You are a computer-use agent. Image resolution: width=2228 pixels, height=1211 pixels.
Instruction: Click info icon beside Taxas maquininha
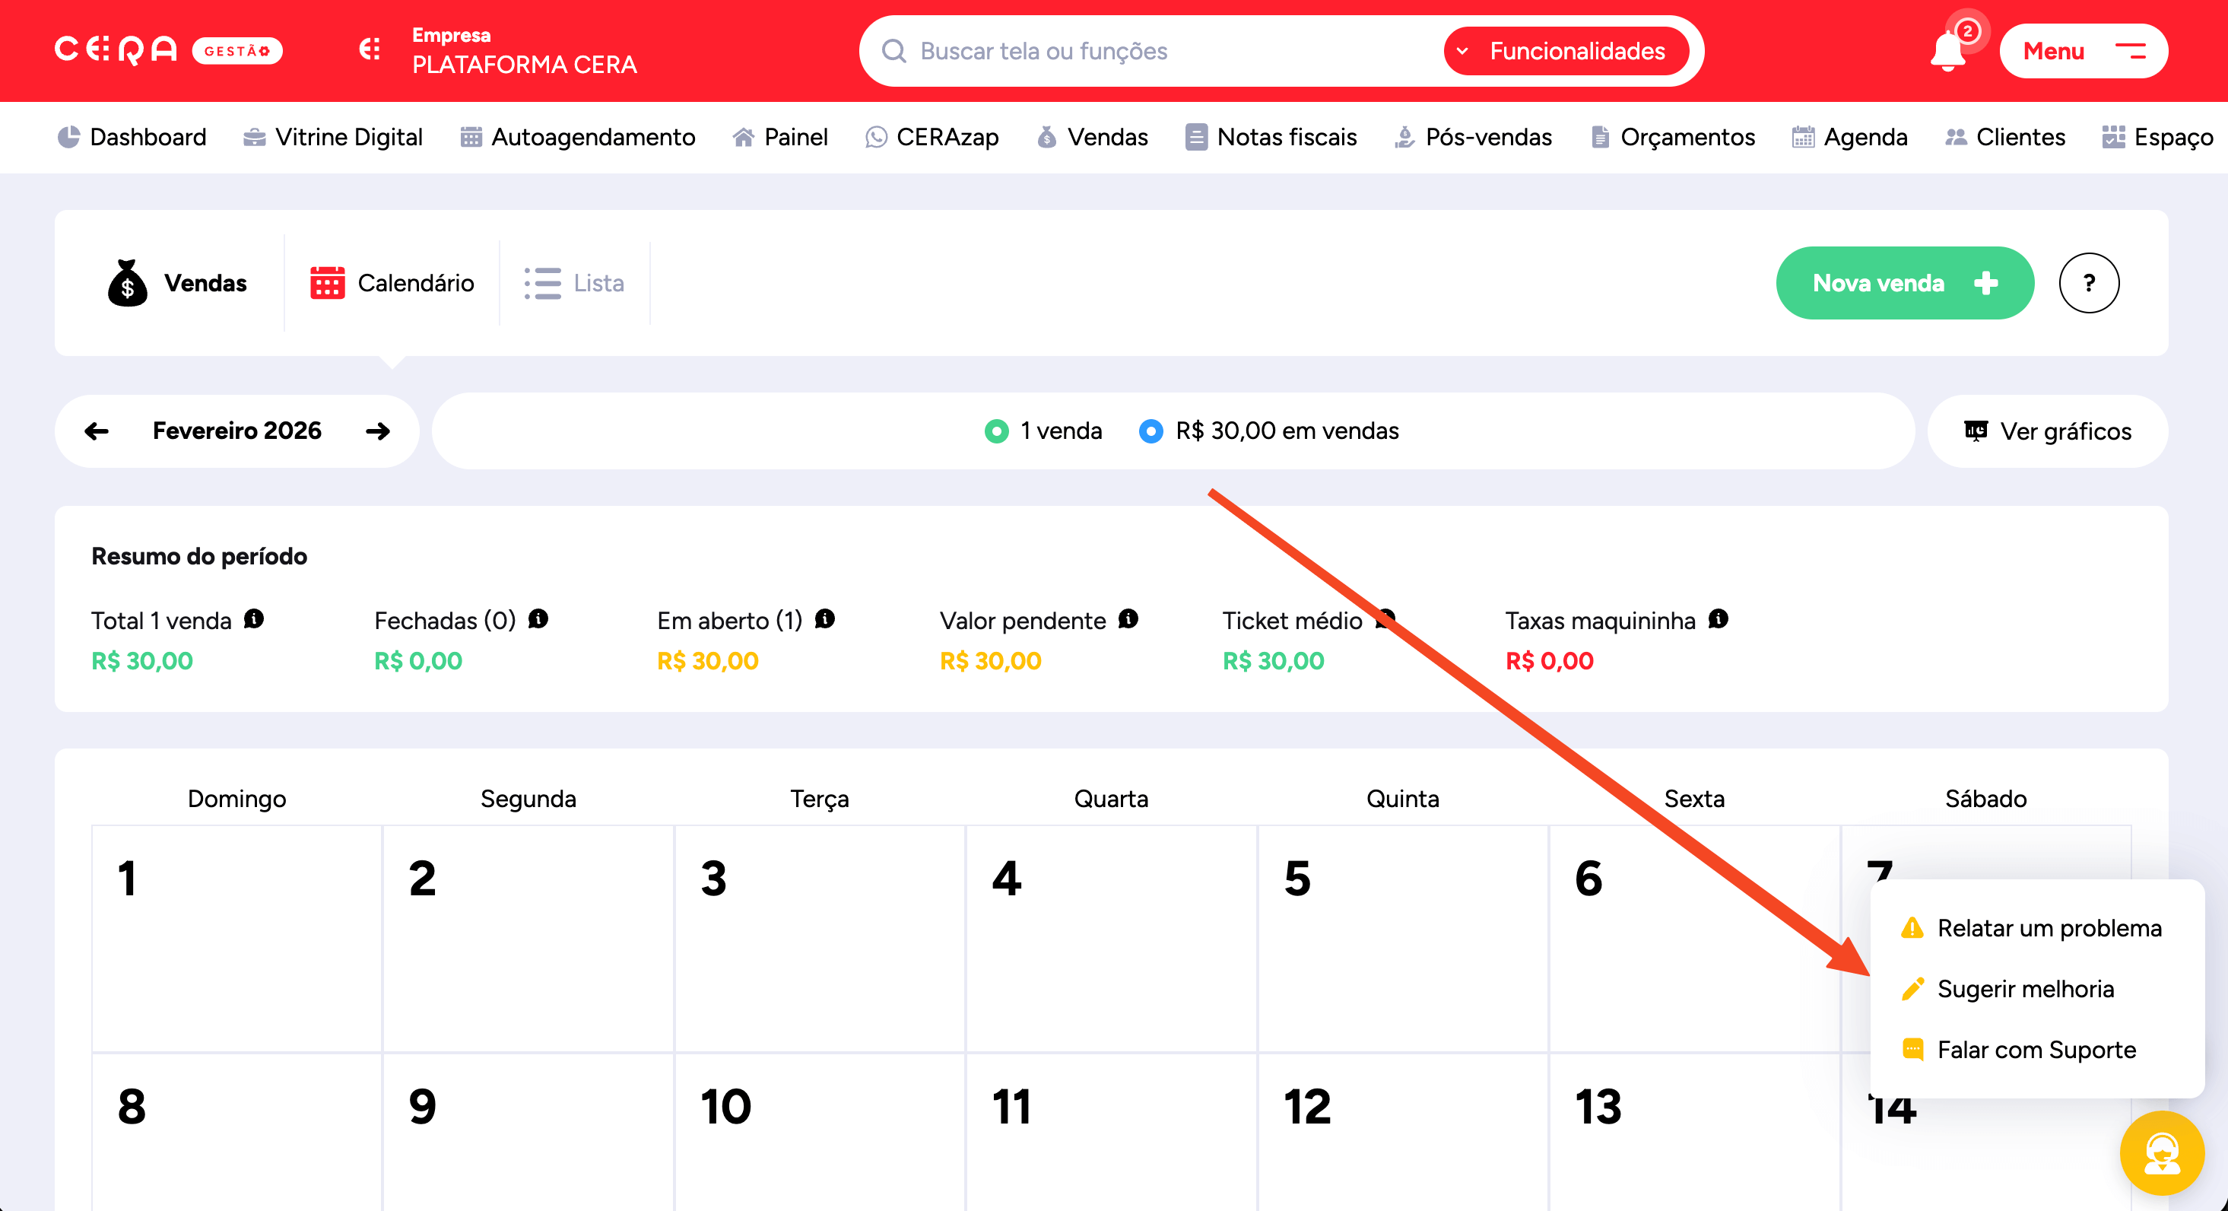pyautogui.click(x=1718, y=619)
